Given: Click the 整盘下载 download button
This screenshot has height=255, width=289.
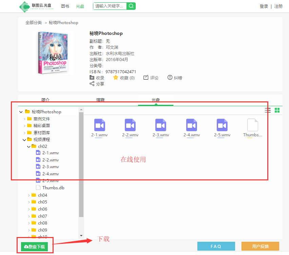Looking at the screenshot, I should click(x=35, y=247).
